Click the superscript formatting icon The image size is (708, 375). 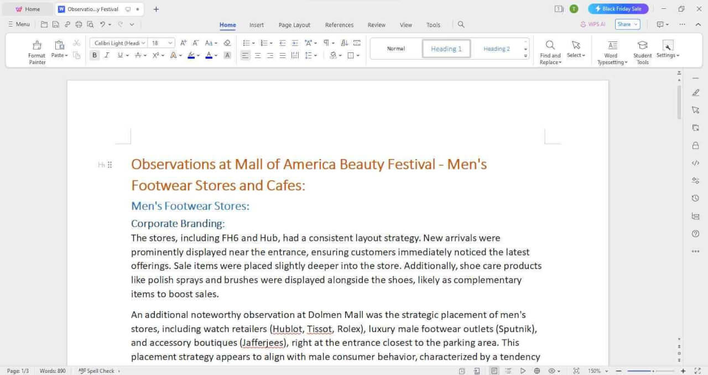(155, 55)
